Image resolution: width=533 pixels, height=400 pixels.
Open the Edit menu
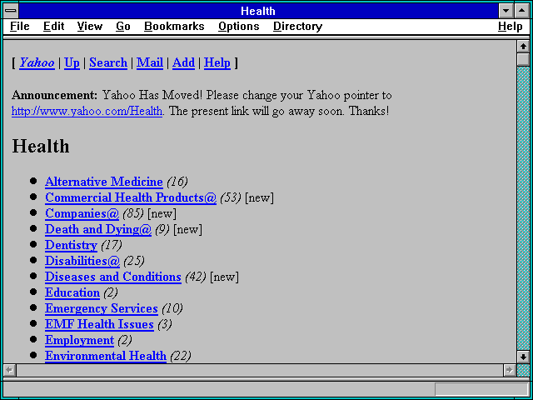(x=53, y=27)
